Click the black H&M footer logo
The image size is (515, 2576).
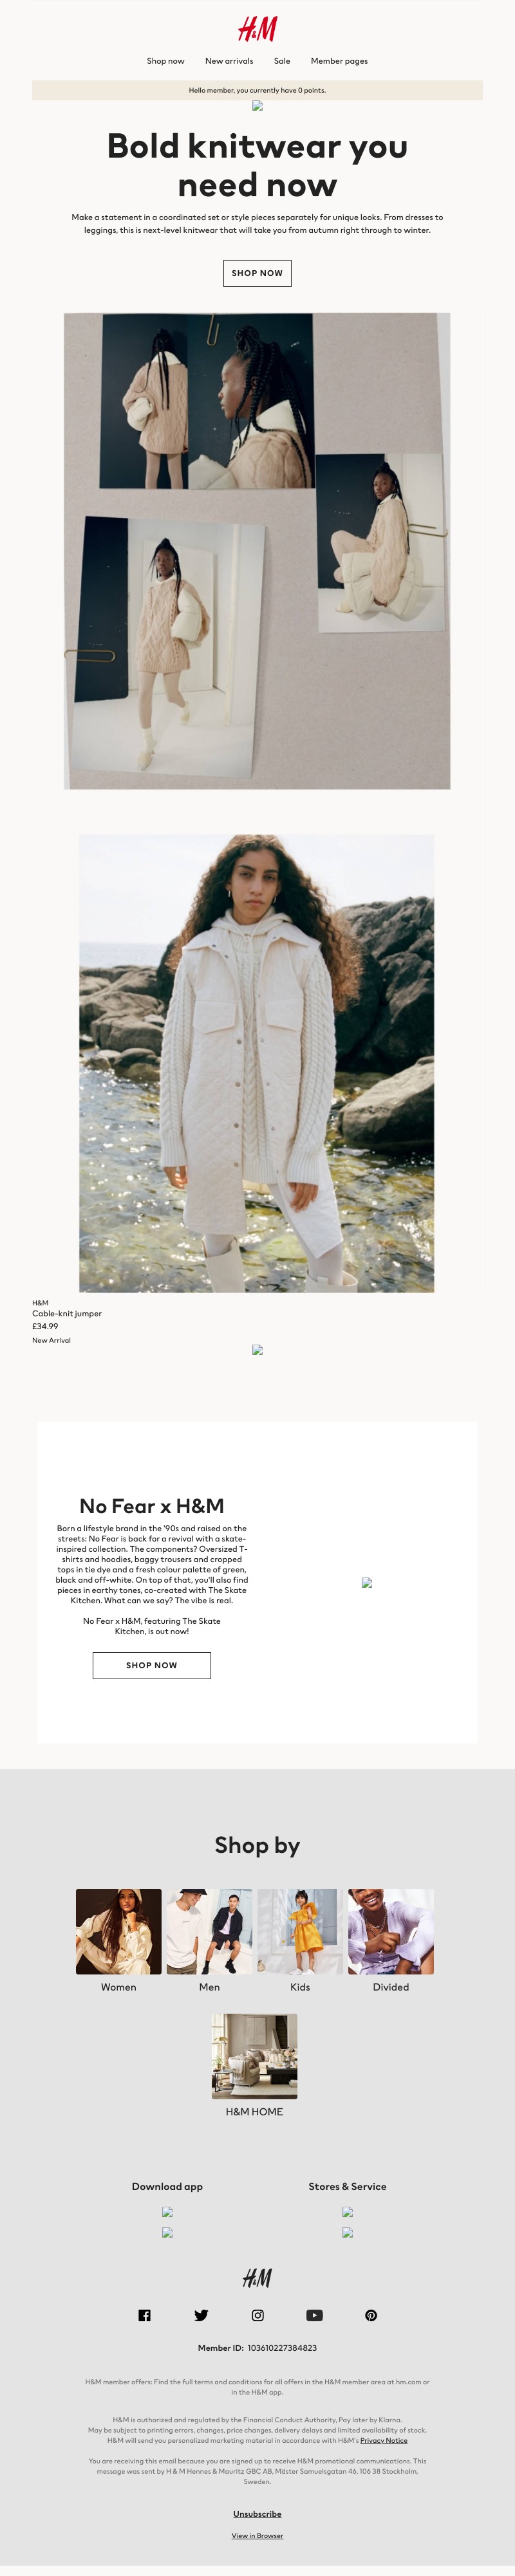pyautogui.click(x=257, y=2277)
